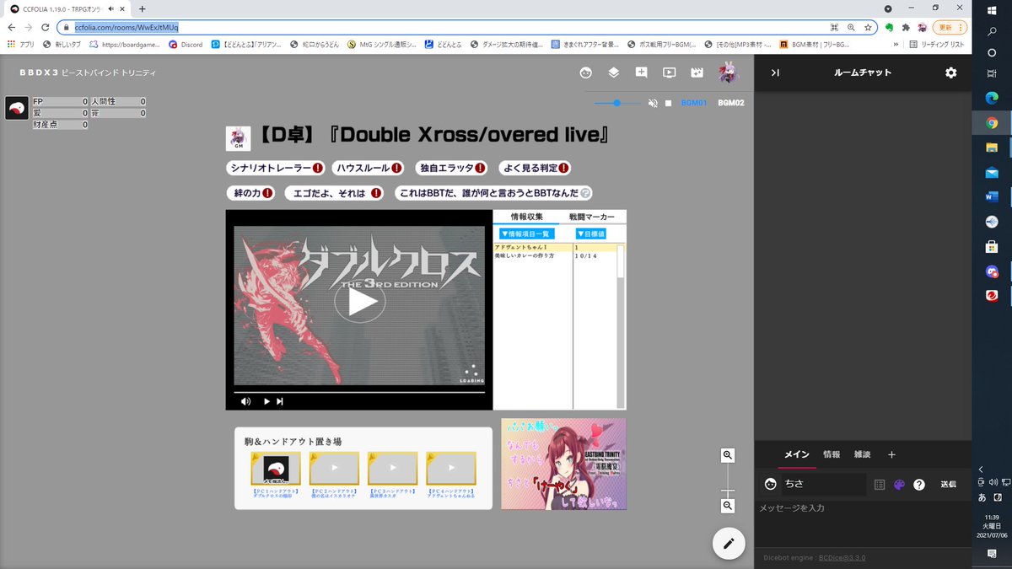Open PC1 handout card thumbnail
This screenshot has height=569, width=1012.
pyautogui.click(x=276, y=468)
